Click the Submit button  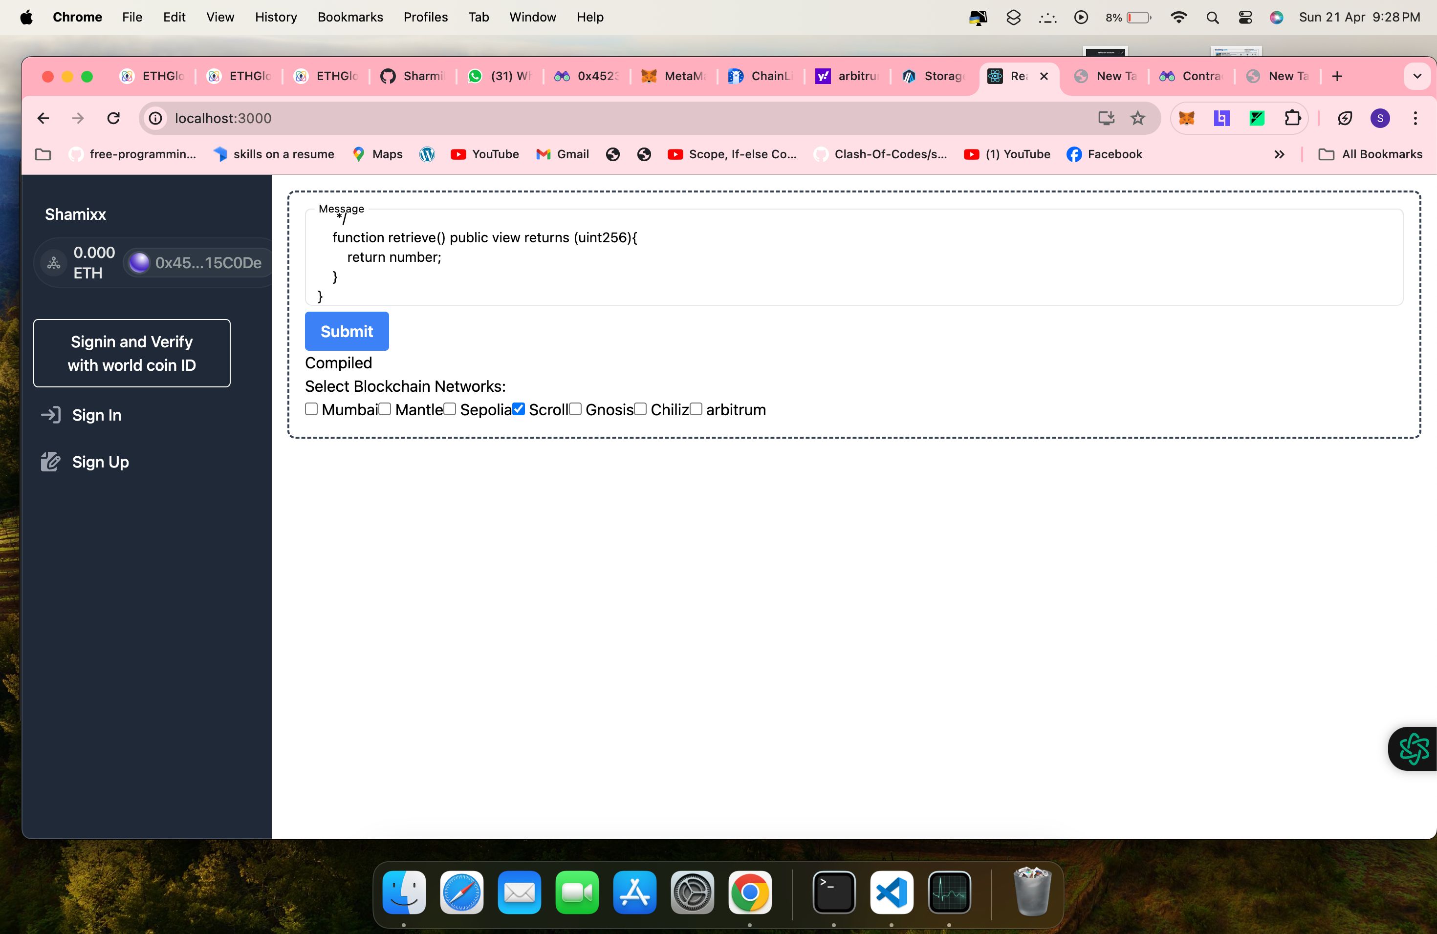coord(347,331)
